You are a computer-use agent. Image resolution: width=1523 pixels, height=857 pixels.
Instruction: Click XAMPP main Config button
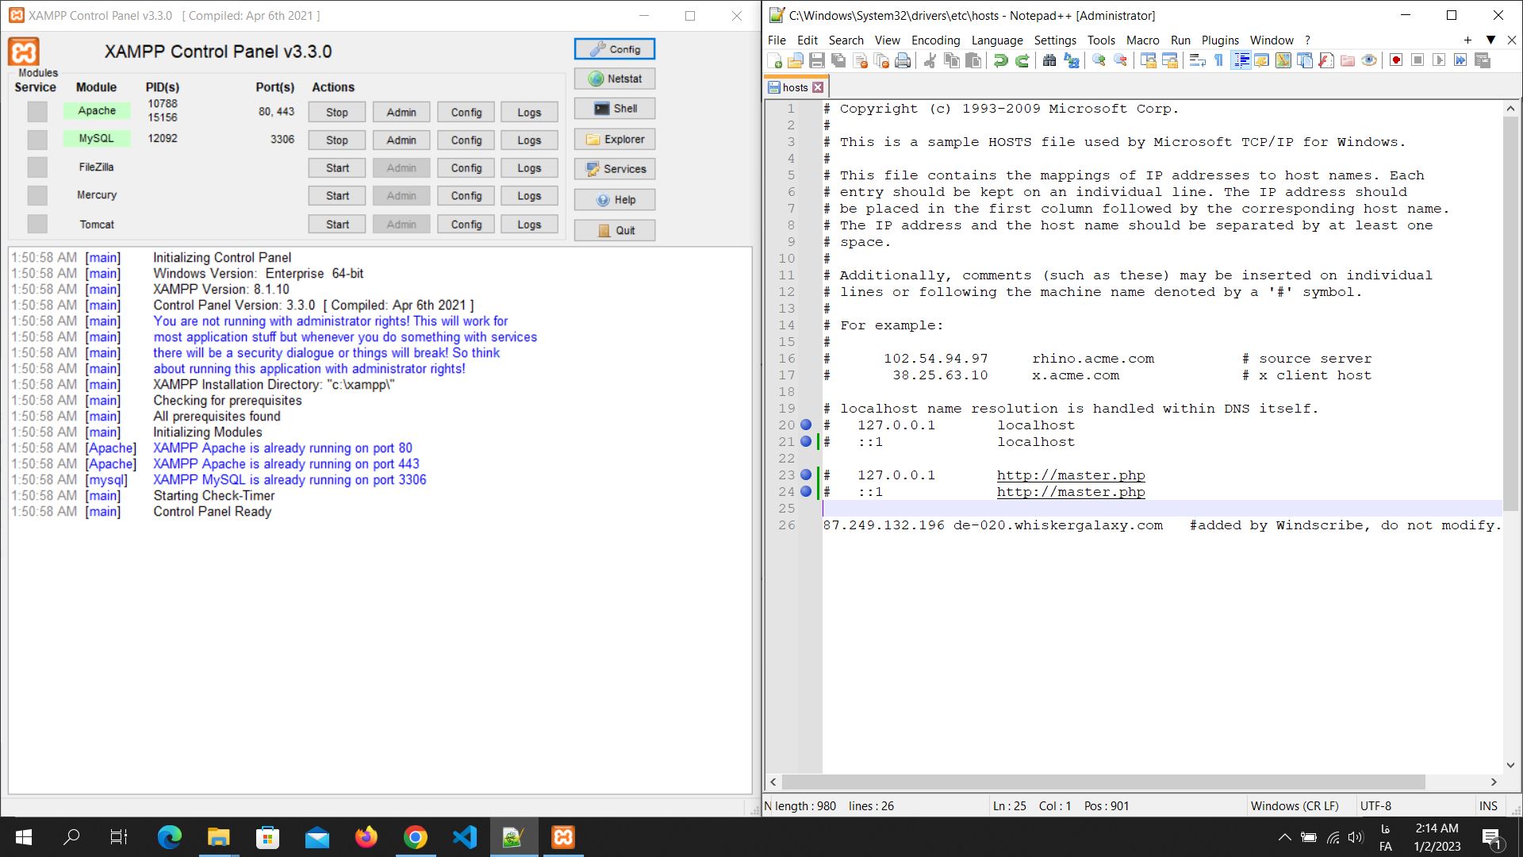pos(615,48)
